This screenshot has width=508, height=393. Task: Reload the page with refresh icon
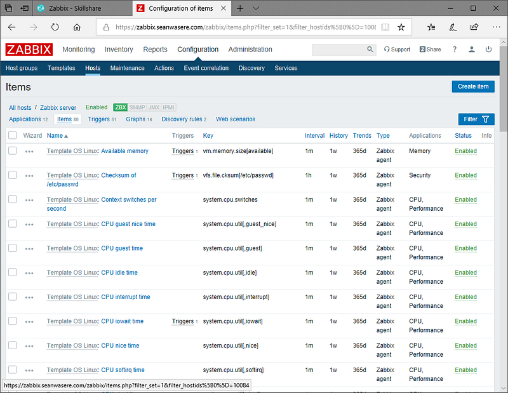point(55,27)
